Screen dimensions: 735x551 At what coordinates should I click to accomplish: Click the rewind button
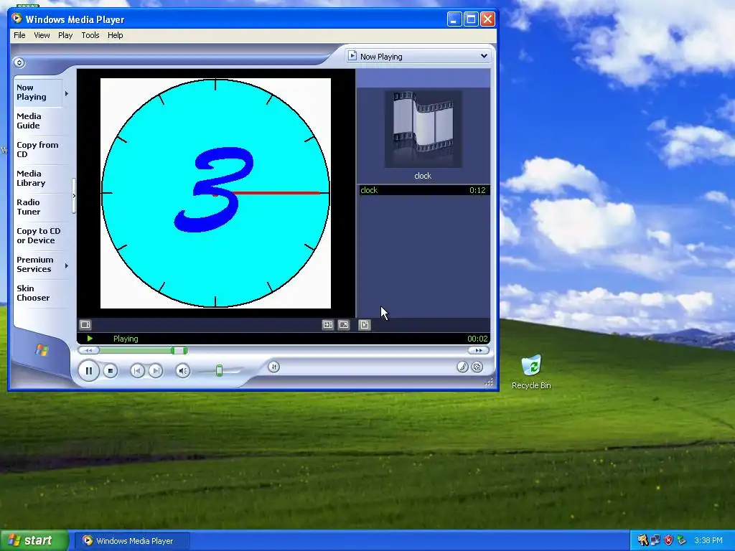(x=88, y=350)
